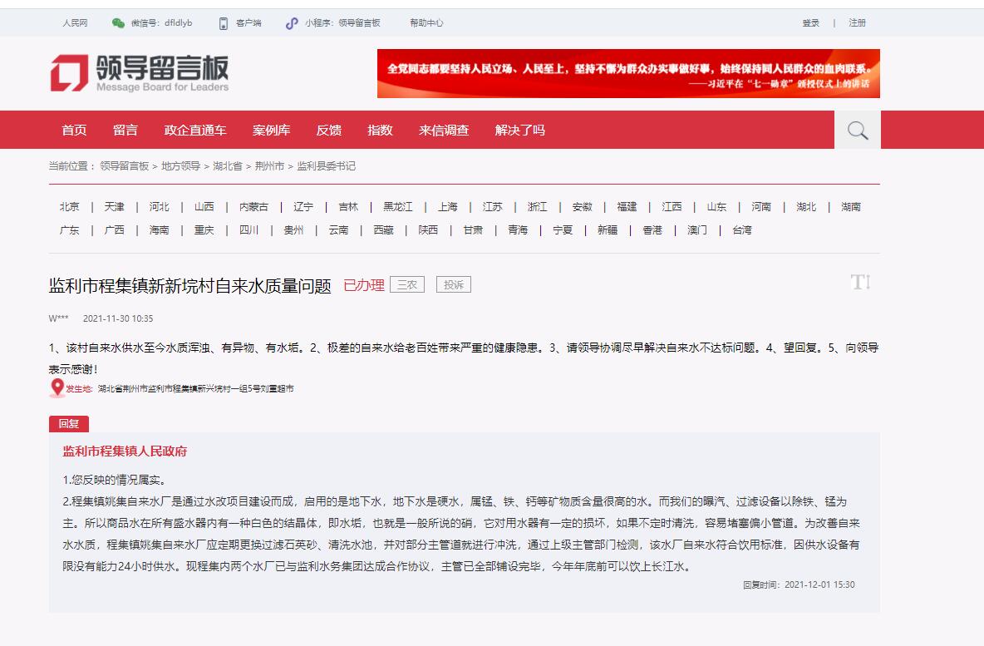Click the WeChat icon in top bar

point(118,23)
